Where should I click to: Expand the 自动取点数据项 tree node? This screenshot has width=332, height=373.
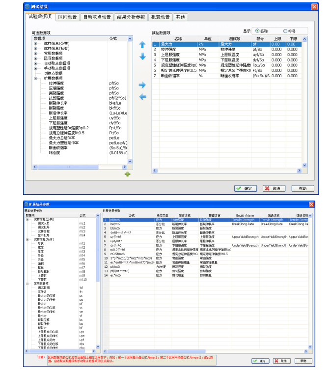(35, 63)
